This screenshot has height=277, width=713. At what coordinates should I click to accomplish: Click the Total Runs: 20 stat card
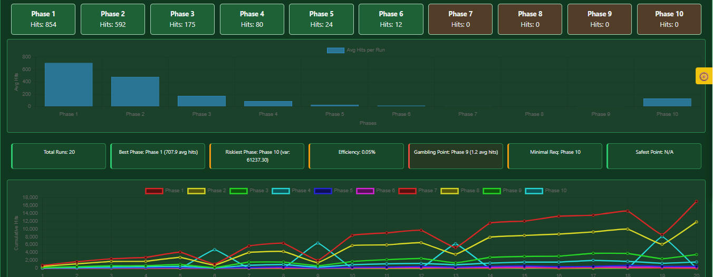(59, 156)
